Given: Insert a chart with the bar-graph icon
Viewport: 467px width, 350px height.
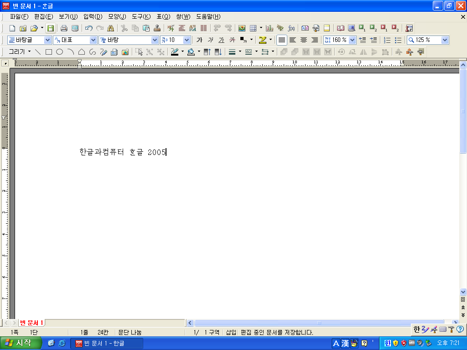Looking at the screenshot, I should coord(269,28).
